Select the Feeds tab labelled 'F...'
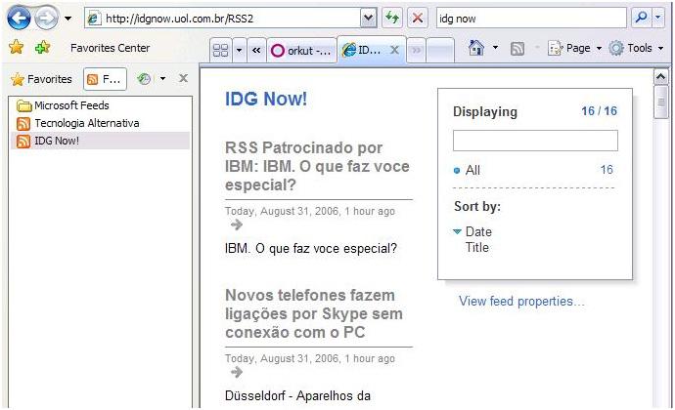 tap(105, 79)
